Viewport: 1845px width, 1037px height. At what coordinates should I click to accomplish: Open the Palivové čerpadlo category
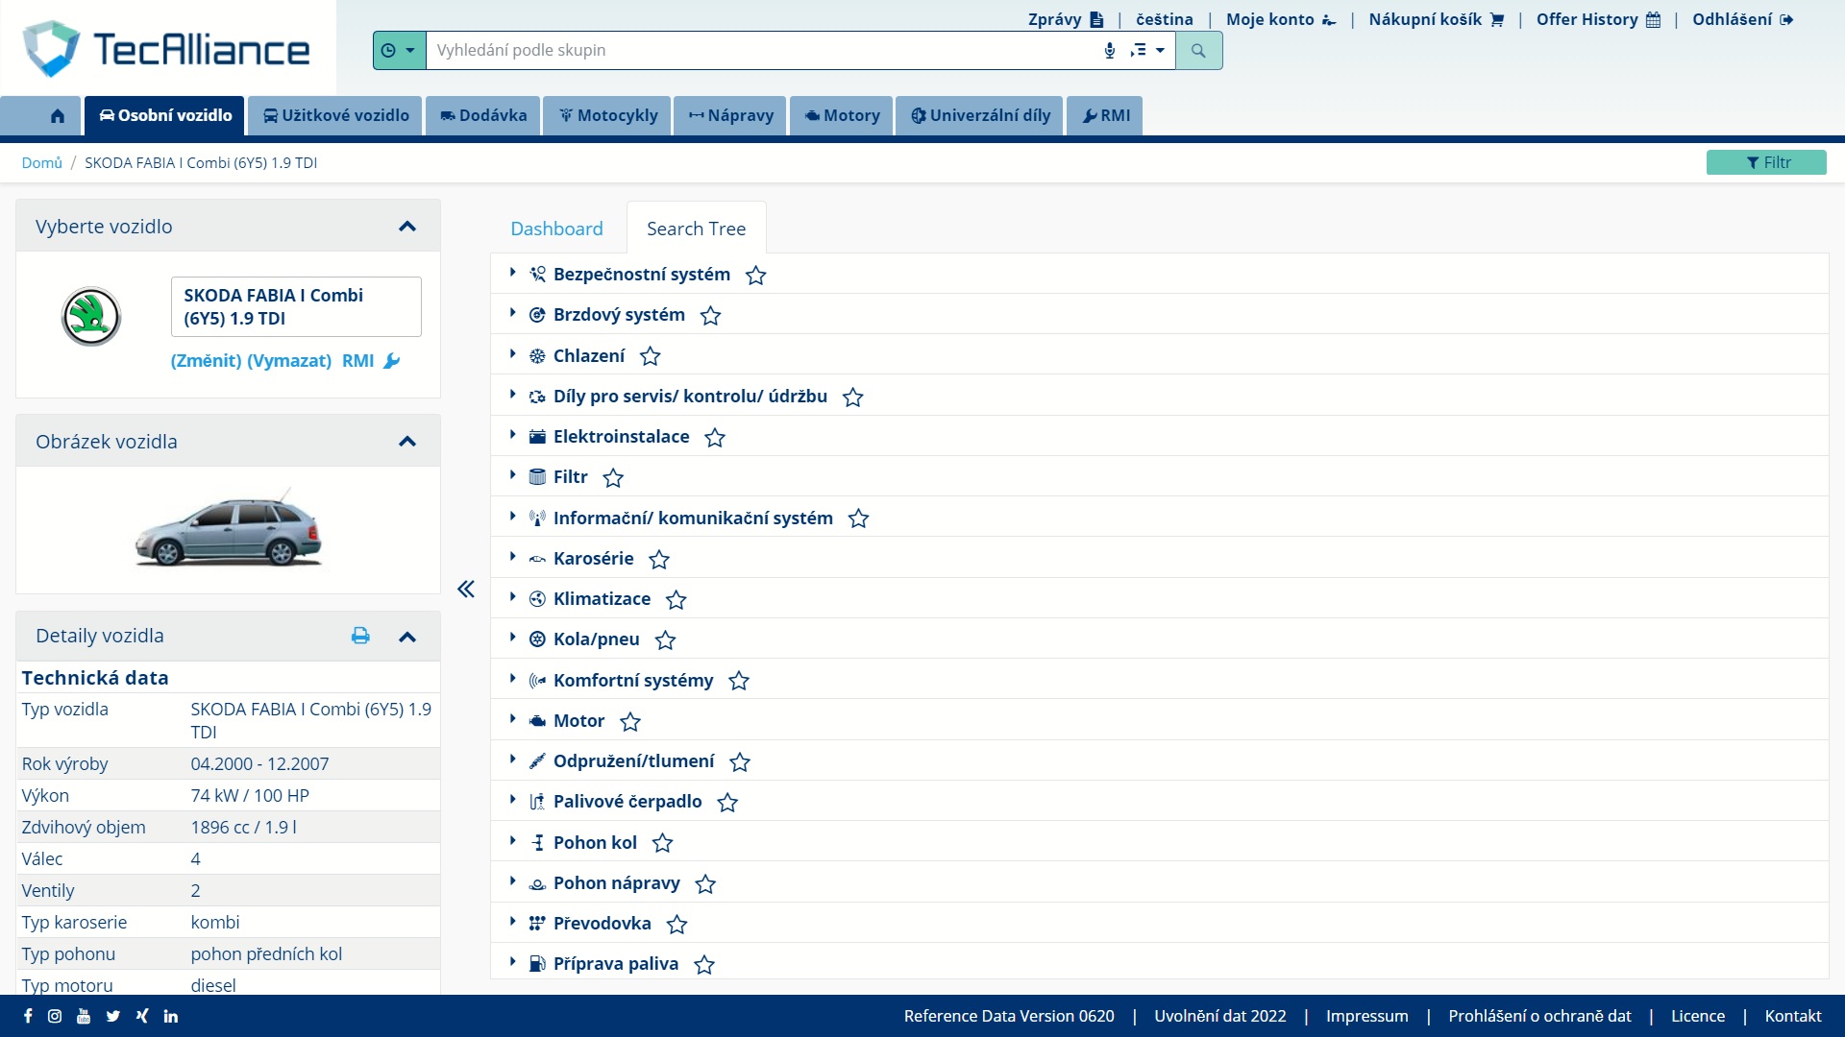coord(627,802)
